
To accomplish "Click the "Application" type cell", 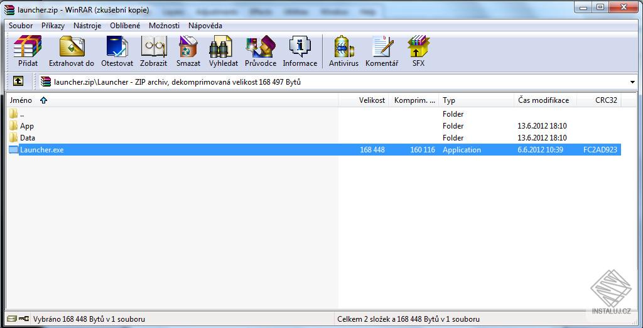I will pos(462,150).
